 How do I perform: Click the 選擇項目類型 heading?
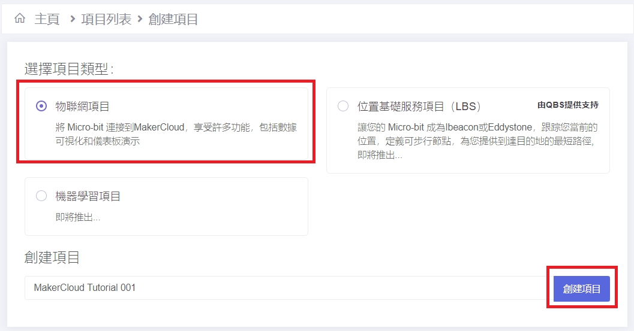(69, 69)
